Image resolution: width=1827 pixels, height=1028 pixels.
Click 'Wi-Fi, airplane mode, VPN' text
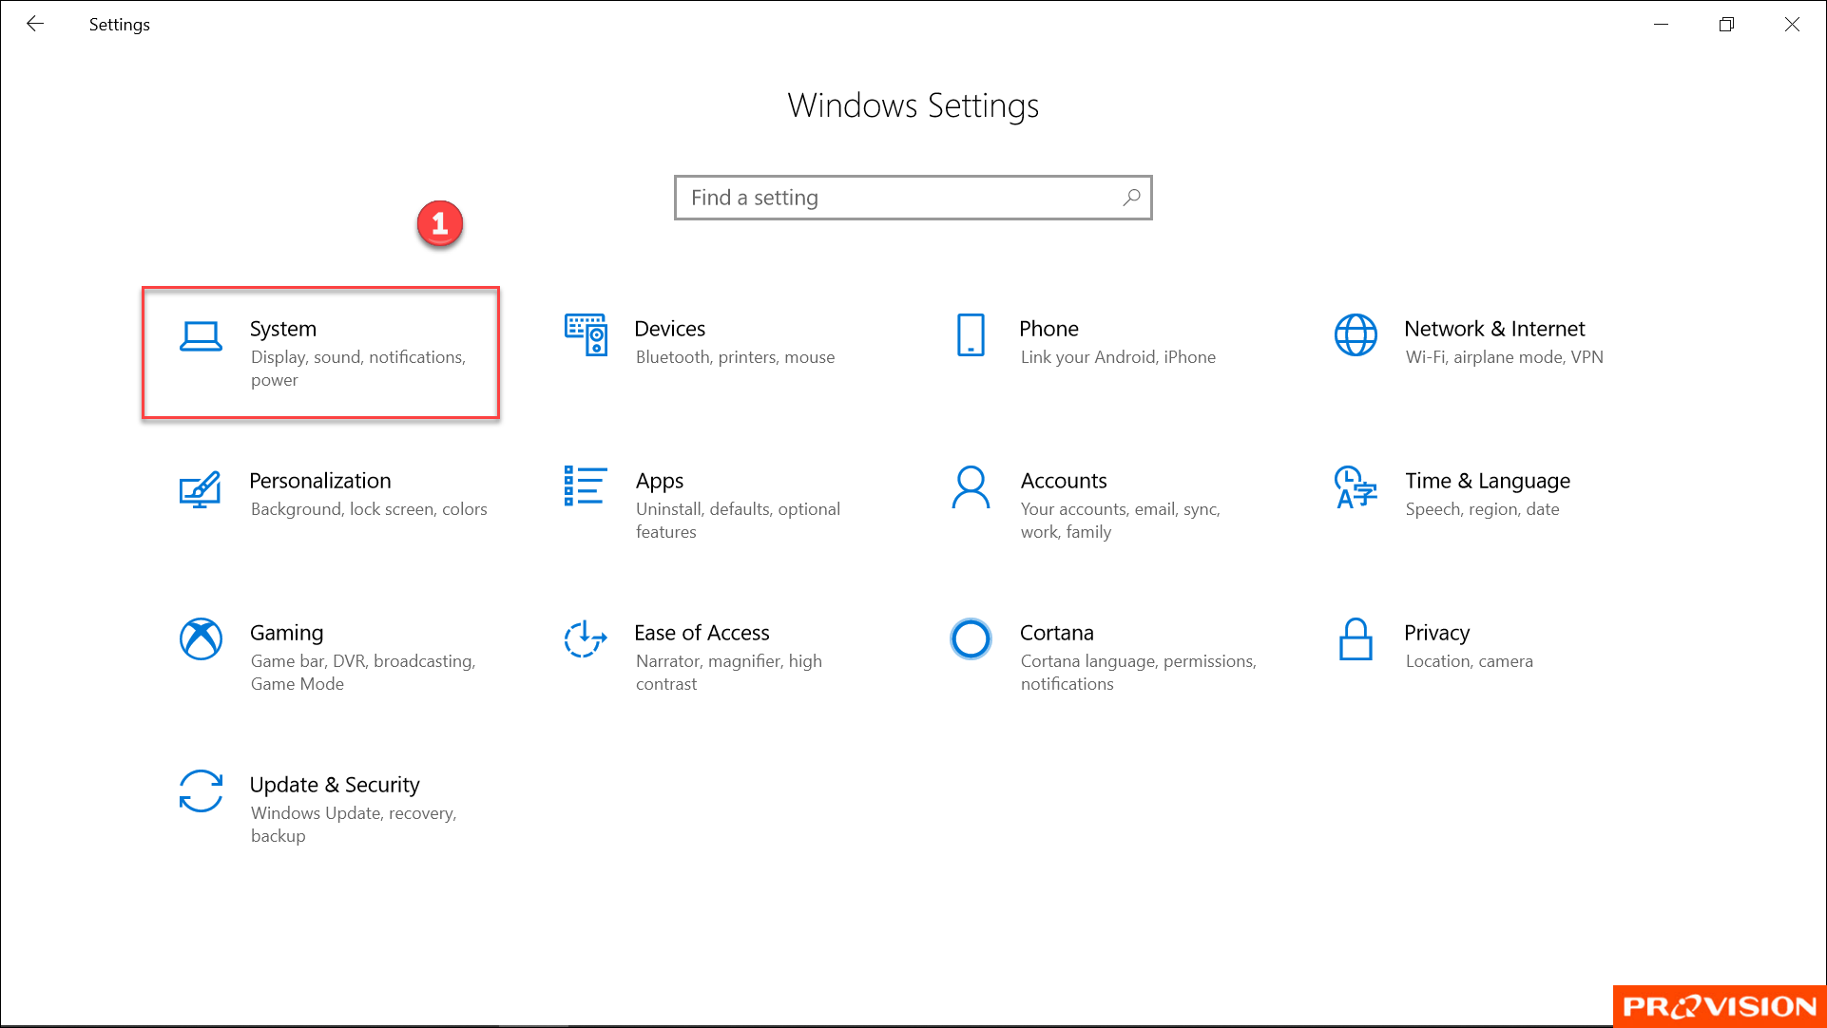click(1505, 357)
